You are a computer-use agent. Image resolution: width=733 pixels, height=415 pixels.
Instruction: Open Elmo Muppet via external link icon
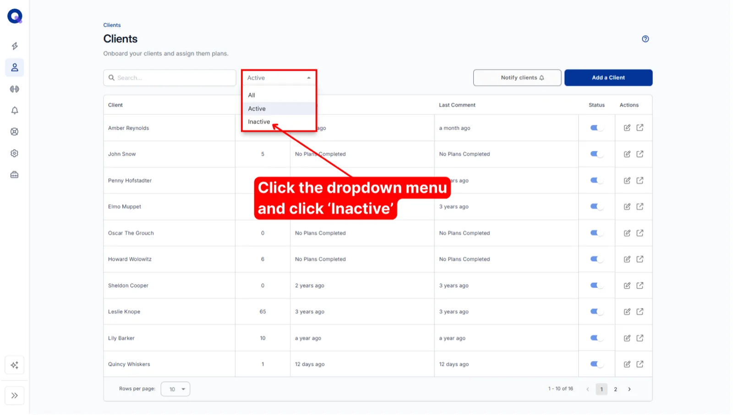tap(640, 207)
